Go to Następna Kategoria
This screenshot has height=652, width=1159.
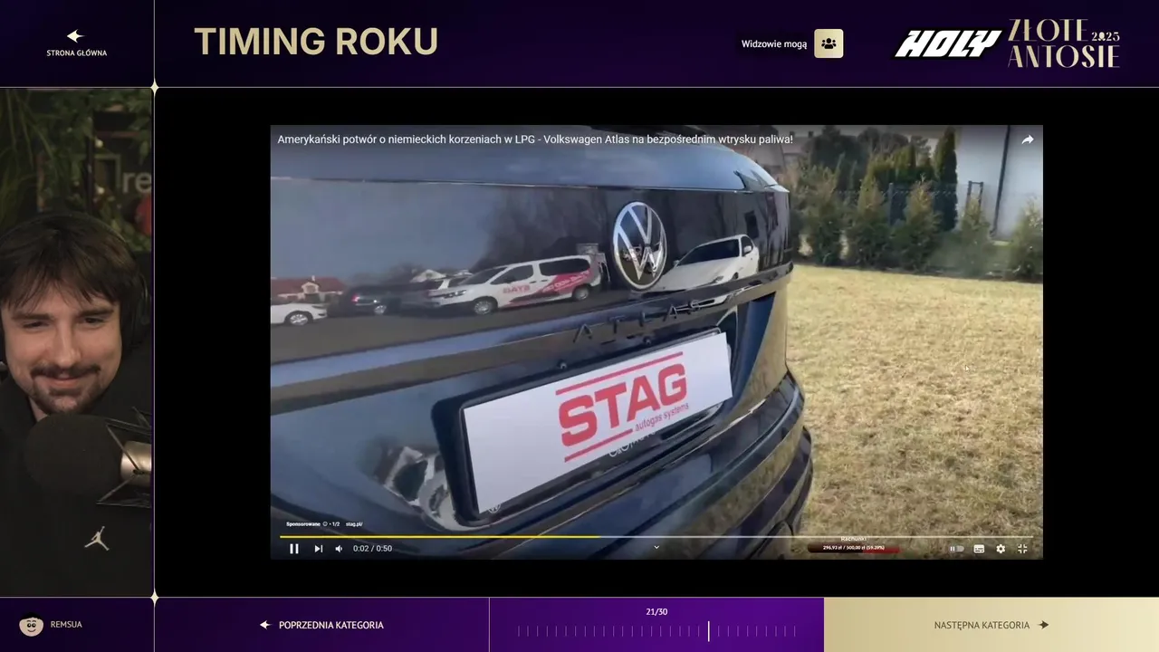pos(991,625)
